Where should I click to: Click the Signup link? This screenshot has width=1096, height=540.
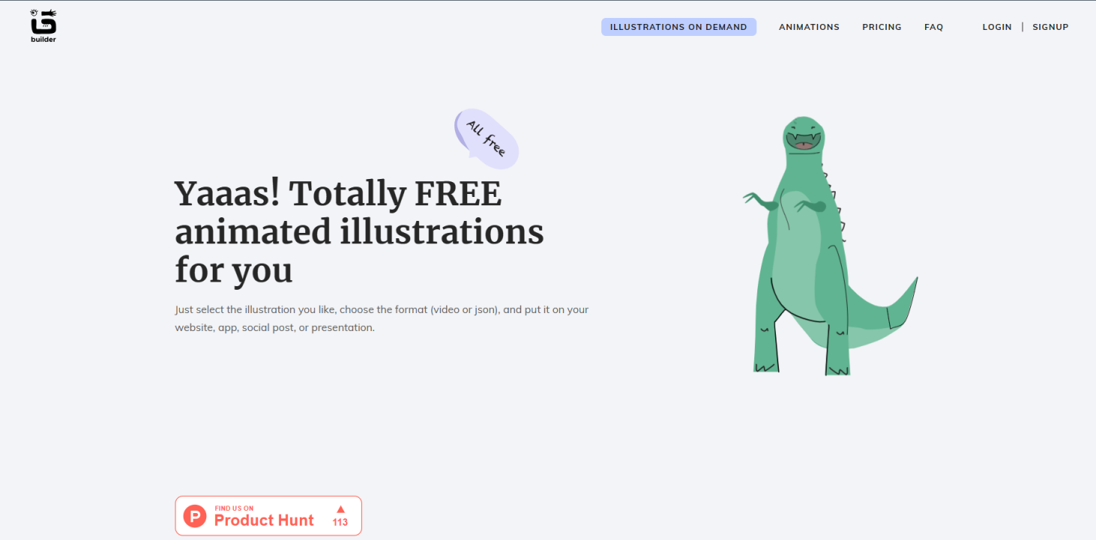(x=1050, y=27)
